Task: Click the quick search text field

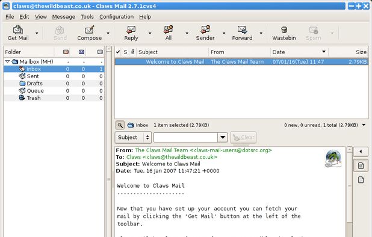Action: pyautogui.click(x=185, y=138)
